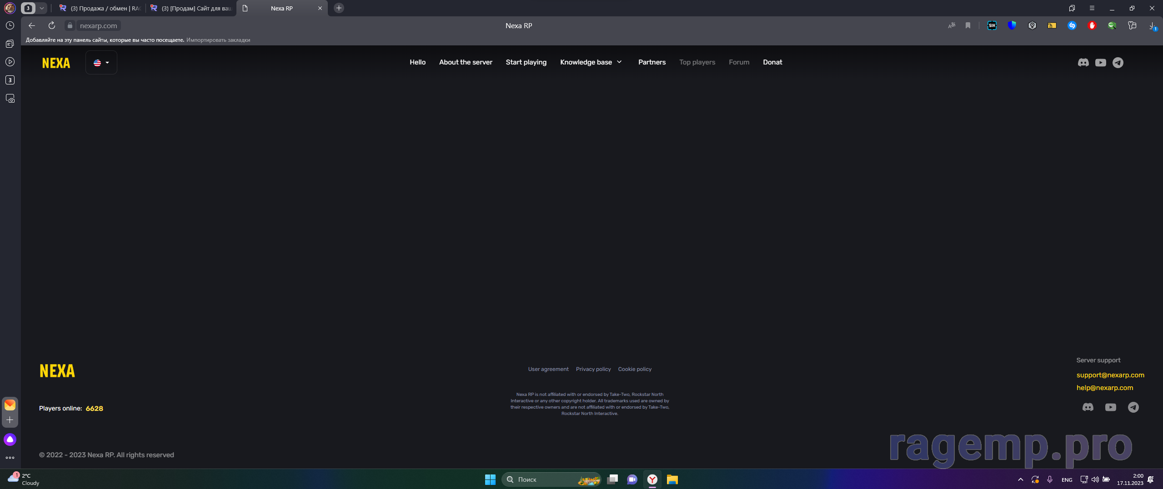Open the Discord icon in the header
The height and width of the screenshot is (489, 1163).
coord(1083,63)
